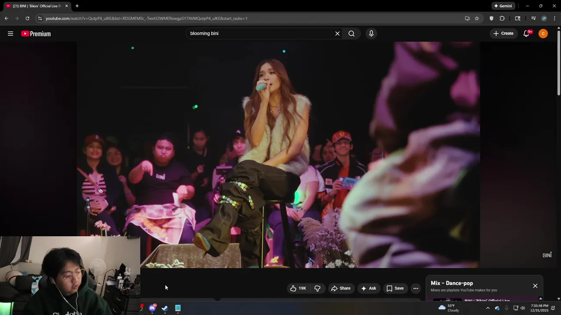Clear the search text with the X
Screen dimensions: 561x315
point(337,34)
